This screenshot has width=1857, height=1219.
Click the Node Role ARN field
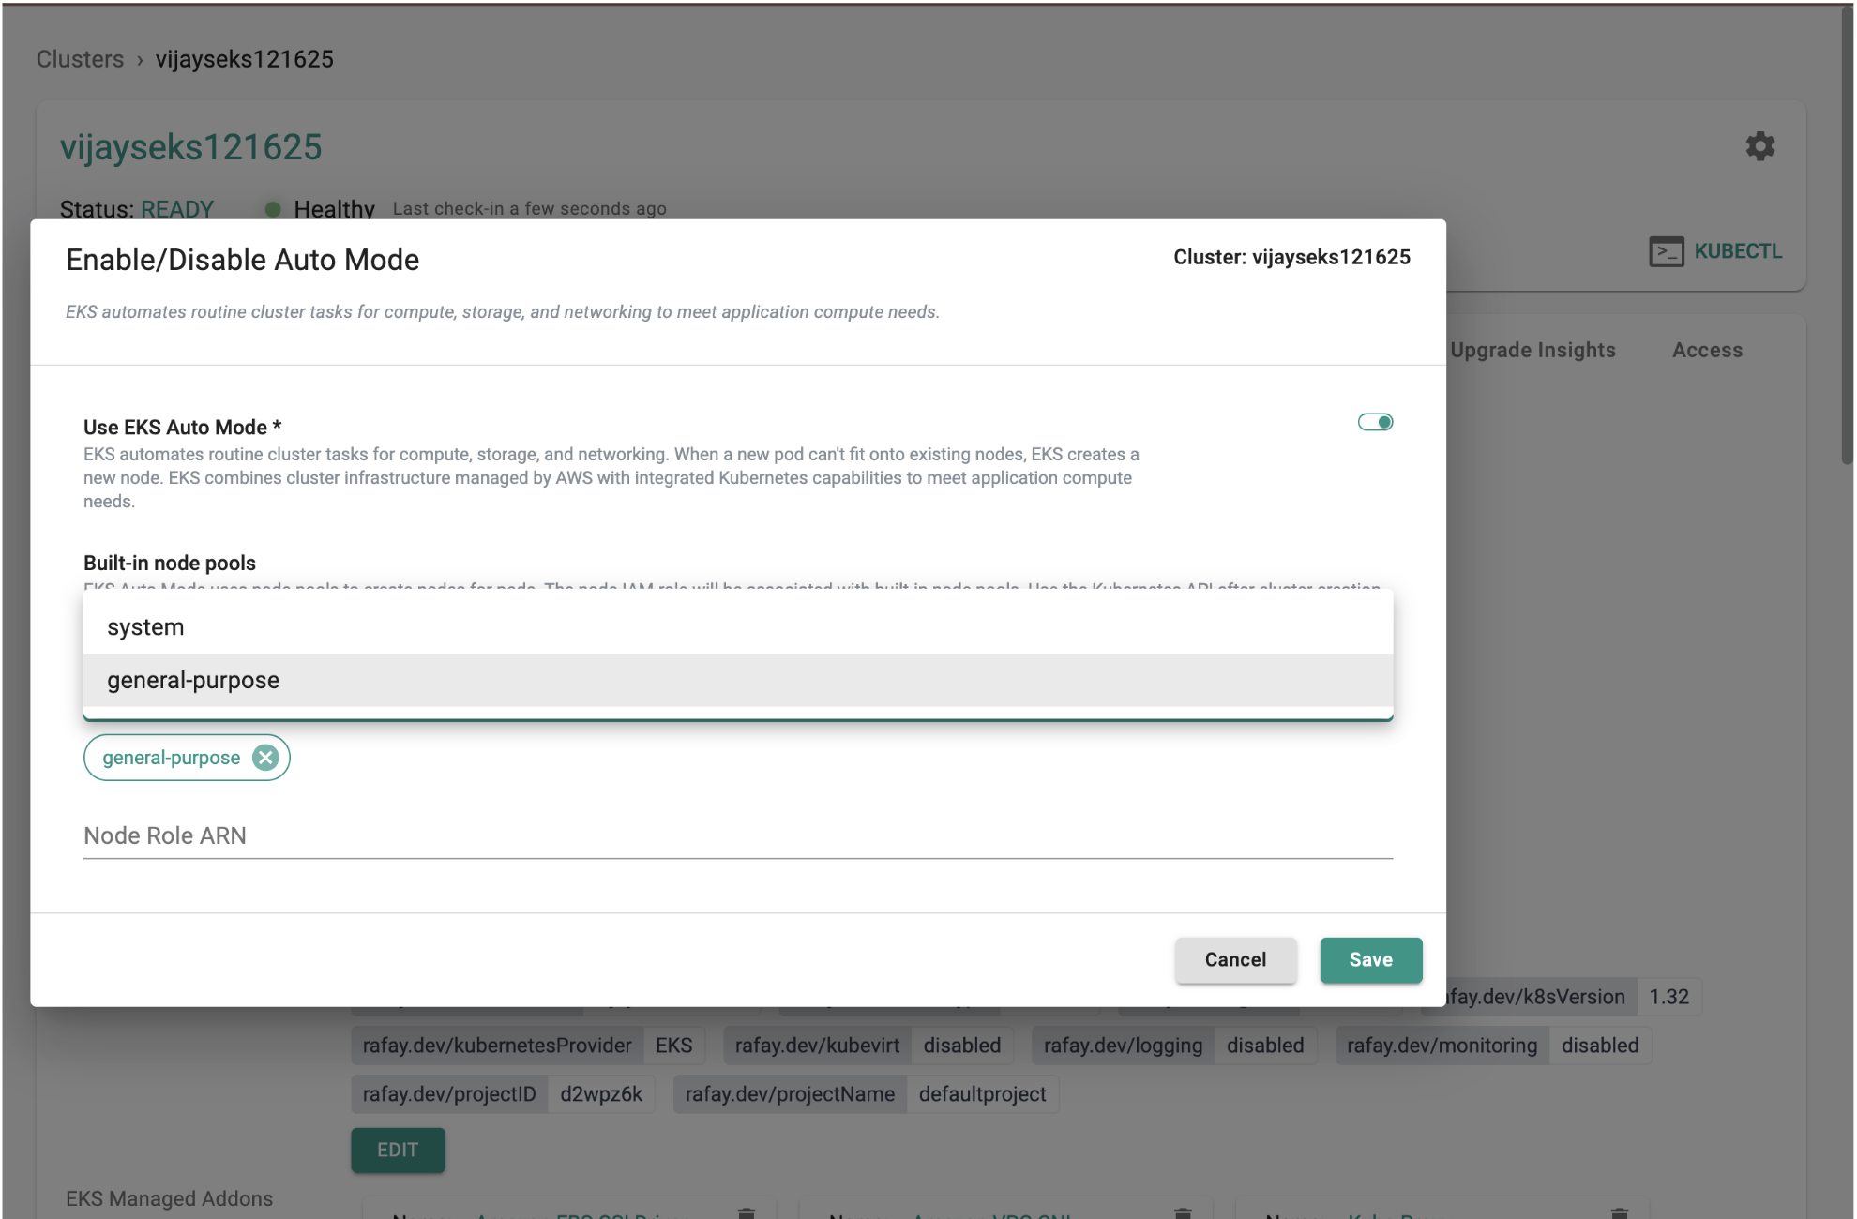point(737,835)
